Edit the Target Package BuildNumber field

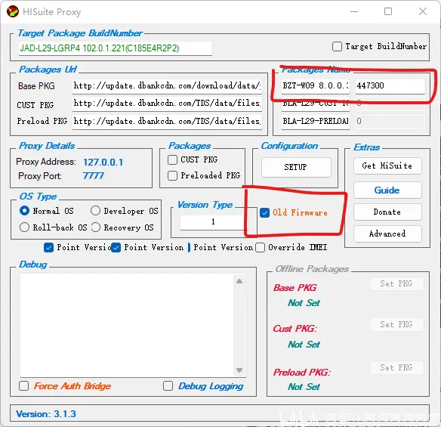116,48
